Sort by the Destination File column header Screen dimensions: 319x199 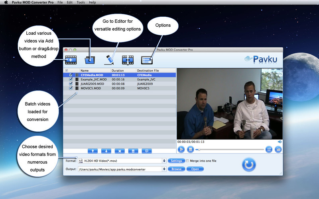156,70
